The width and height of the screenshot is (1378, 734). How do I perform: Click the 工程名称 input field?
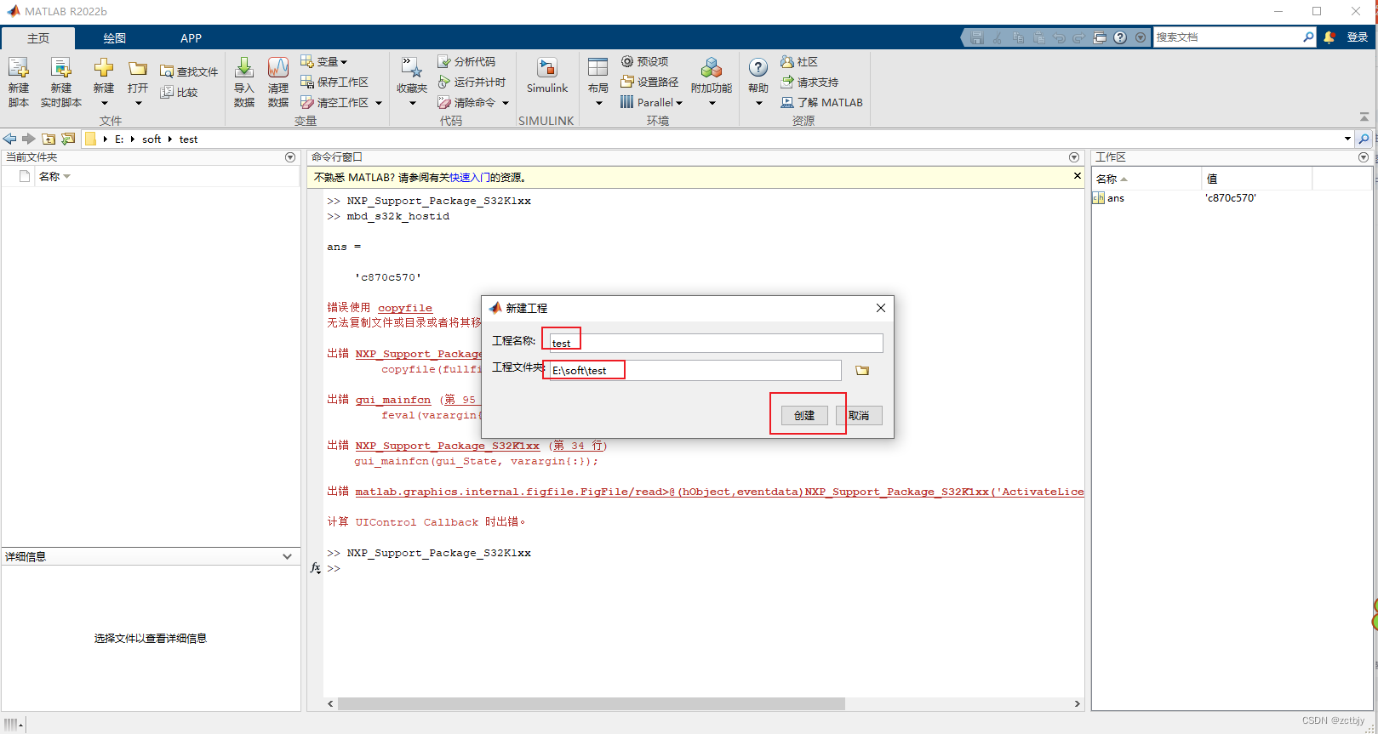pyautogui.click(x=716, y=343)
